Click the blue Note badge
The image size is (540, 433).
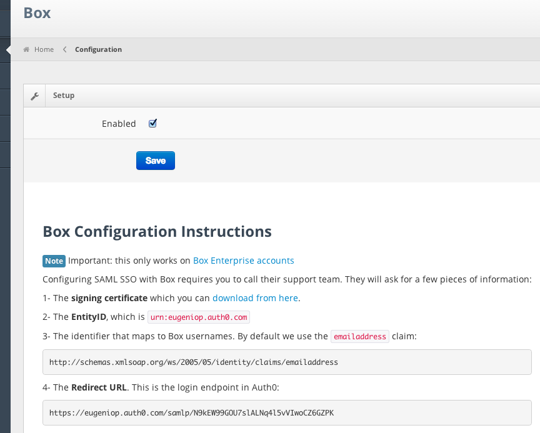point(54,261)
